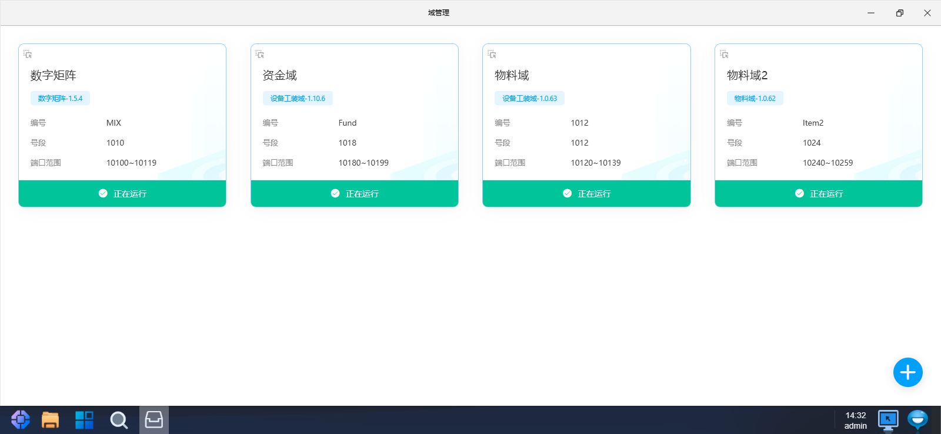
Task: Click the select icon on 物料域2 card
Action: point(724,54)
